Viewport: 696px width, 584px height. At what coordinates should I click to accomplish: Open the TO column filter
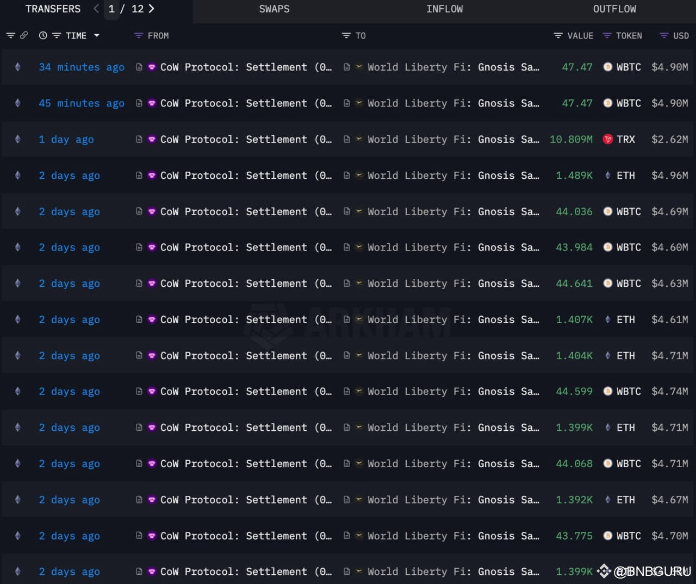coord(346,35)
